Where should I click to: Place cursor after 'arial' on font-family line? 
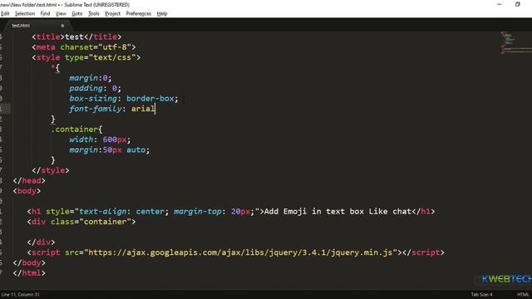[x=155, y=109]
